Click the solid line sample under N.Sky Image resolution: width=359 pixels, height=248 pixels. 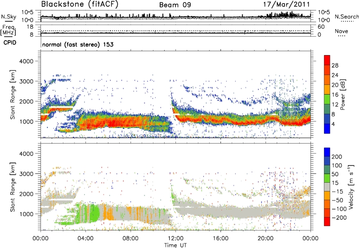pyautogui.click(x=9, y=21)
